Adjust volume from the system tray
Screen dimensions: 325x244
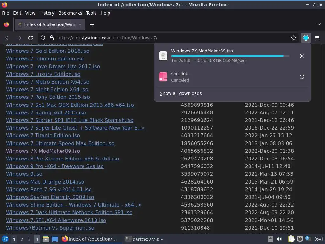coord(279,239)
